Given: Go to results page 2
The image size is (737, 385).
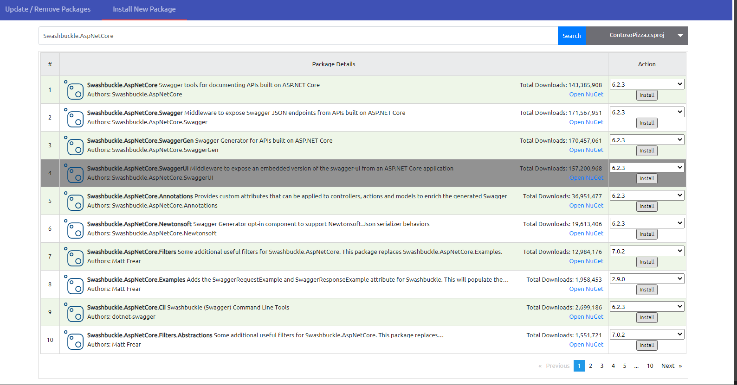Looking at the screenshot, I should click(590, 366).
